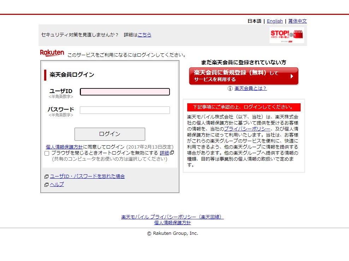Click the info icon beside 楽天会員とは？
This screenshot has width=349, height=261.
(x=230, y=88)
